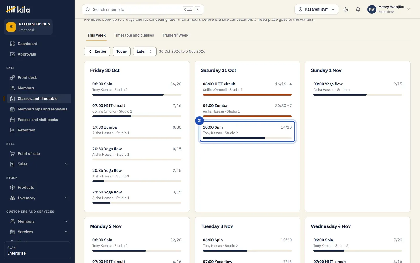
Task: Switch to Trainers' week tab
Action: [x=175, y=35]
